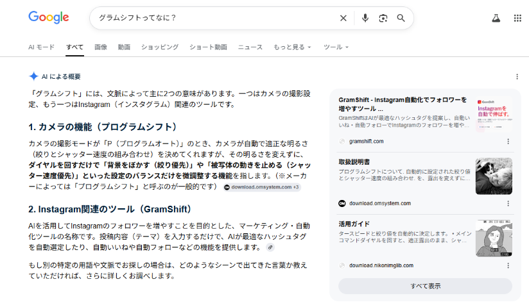Expand the もっと見る dropdown
This screenshot has width=529, height=307.
(x=292, y=47)
